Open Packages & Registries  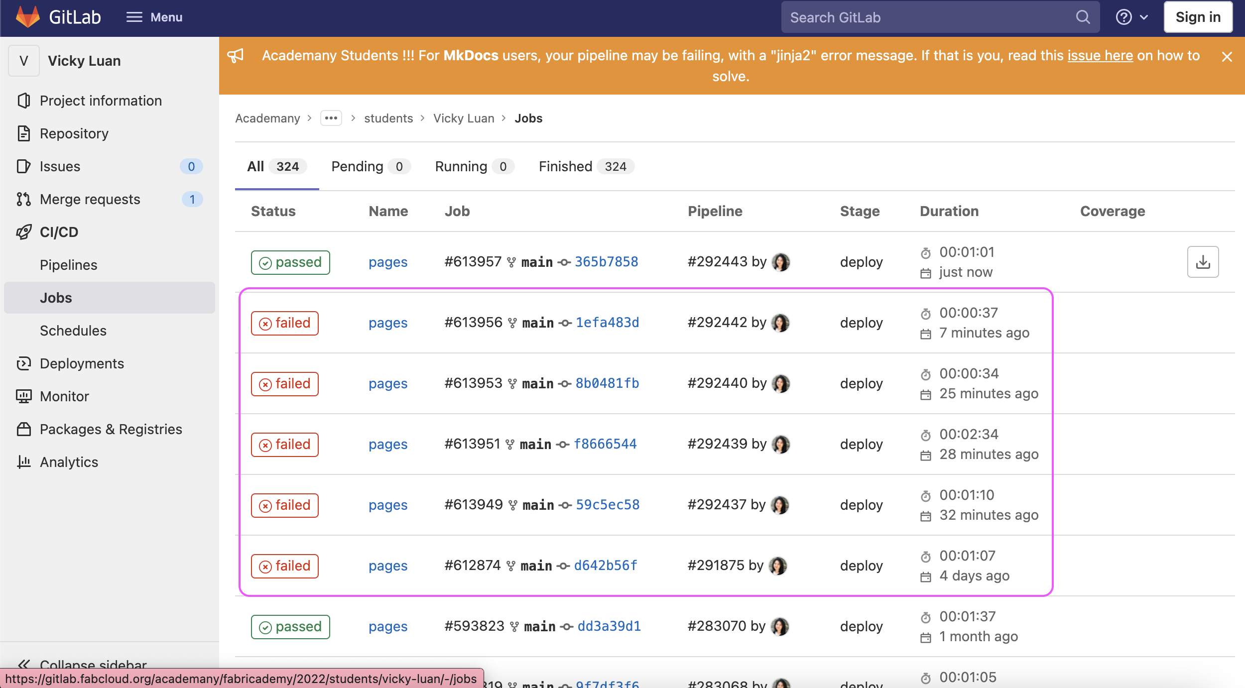(x=111, y=429)
